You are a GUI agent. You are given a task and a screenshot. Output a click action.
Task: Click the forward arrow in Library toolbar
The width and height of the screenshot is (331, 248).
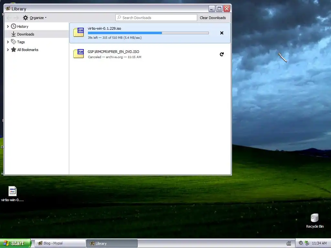(x=16, y=18)
